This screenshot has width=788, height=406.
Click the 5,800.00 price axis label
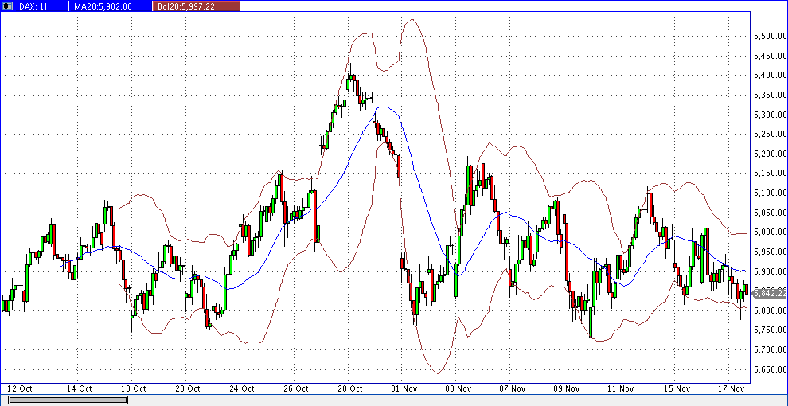[x=770, y=310]
